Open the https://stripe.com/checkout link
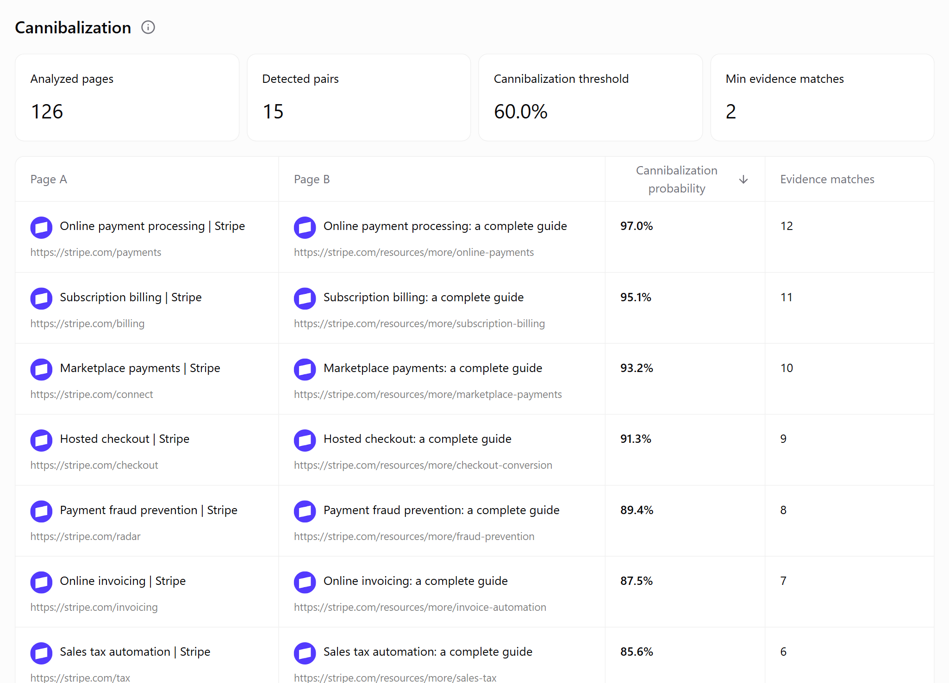 (x=94, y=465)
